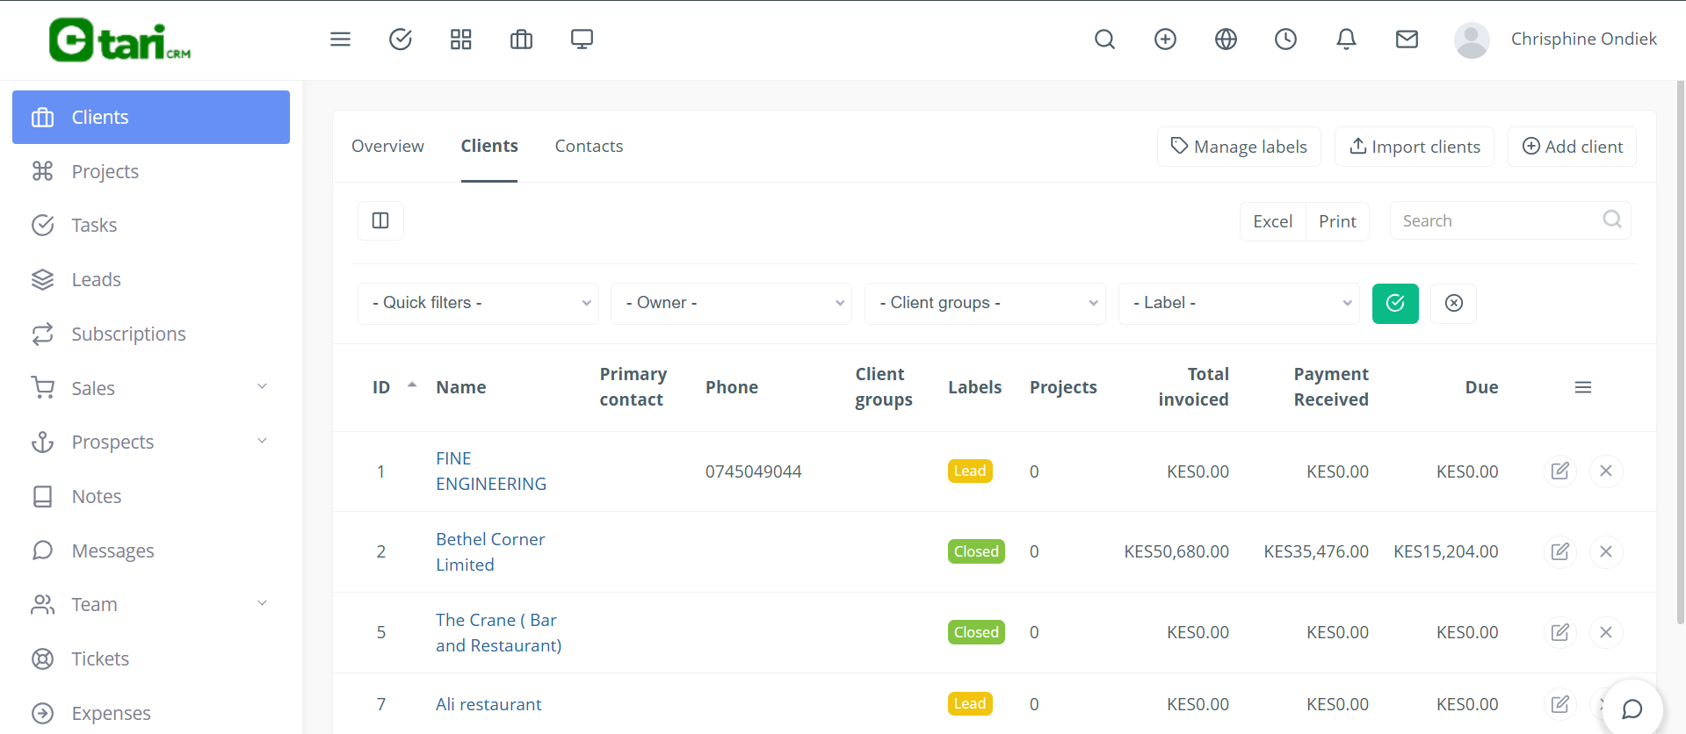The image size is (1686, 734).
Task: Click the quick add plus circle icon
Action: (x=1165, y=39)
